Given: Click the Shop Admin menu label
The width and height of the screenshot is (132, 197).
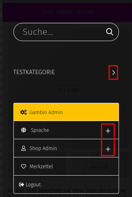Looking at the screenshot, I should point(43,148).
